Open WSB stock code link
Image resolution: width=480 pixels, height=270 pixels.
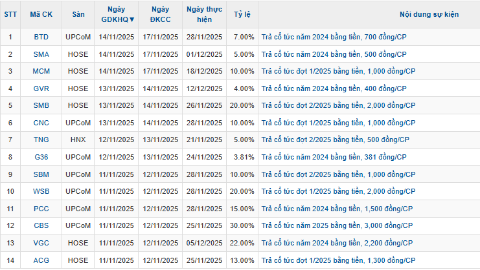point(41,191)
